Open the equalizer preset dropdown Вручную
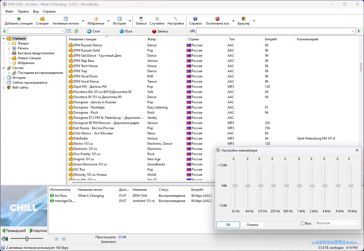This screenshot has width=364, height=251. pos(337,223)
